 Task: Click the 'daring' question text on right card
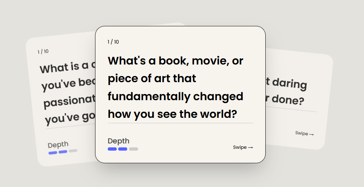288,84
